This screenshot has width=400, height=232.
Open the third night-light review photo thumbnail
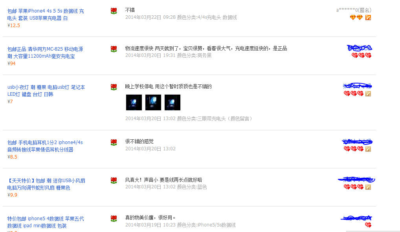point(172,102)
